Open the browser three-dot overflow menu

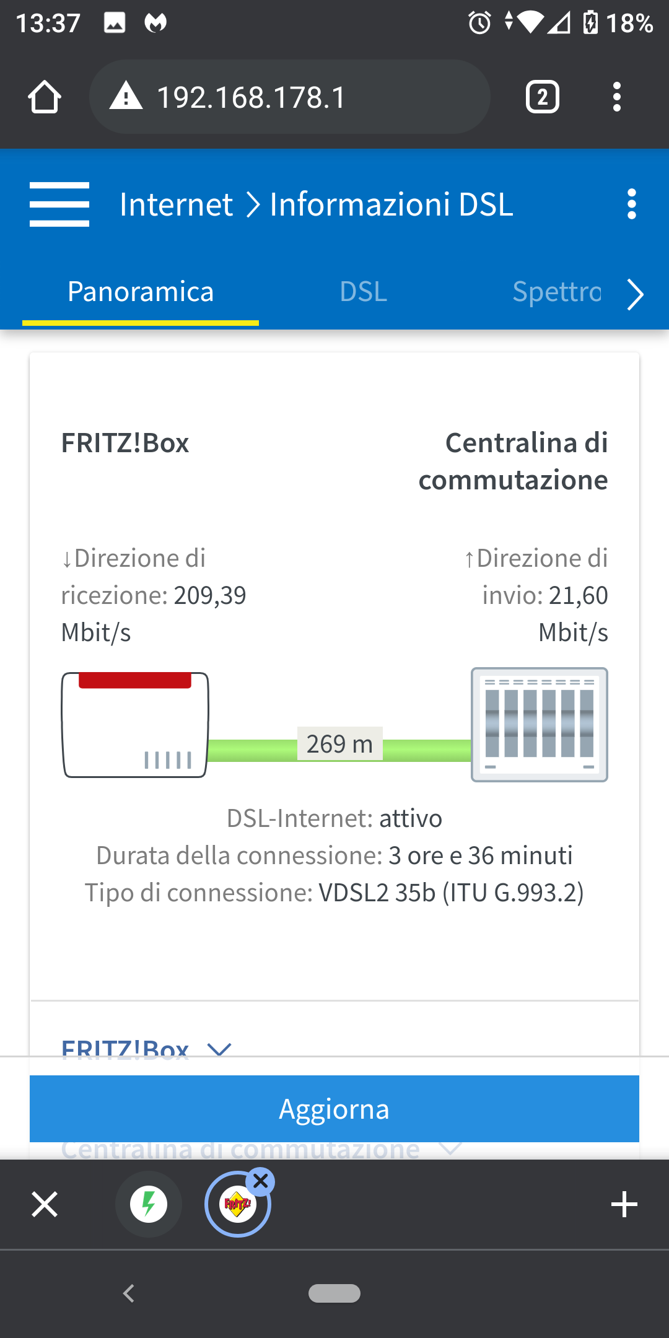coord(616,97)
